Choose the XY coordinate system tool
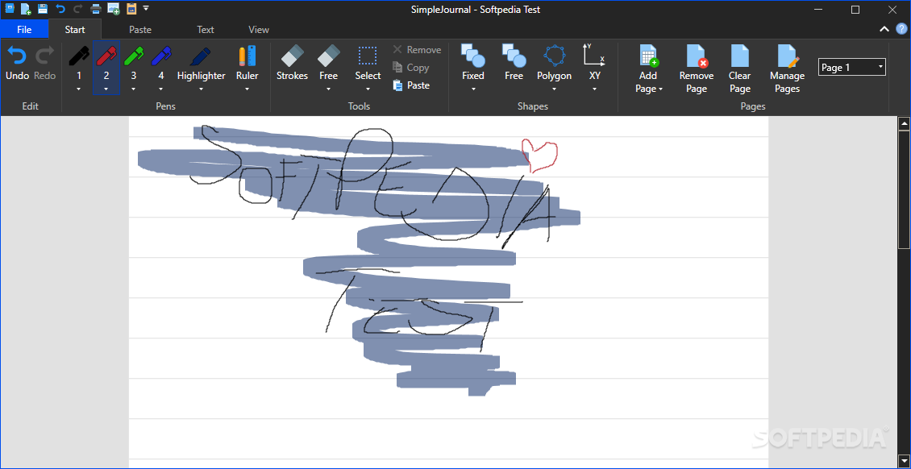911x469 pixels. click(594, 63)
